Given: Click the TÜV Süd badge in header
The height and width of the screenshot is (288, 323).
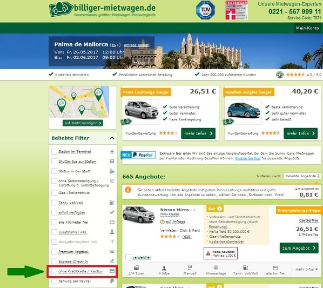Looking at the screenshot, I should 205,10.
